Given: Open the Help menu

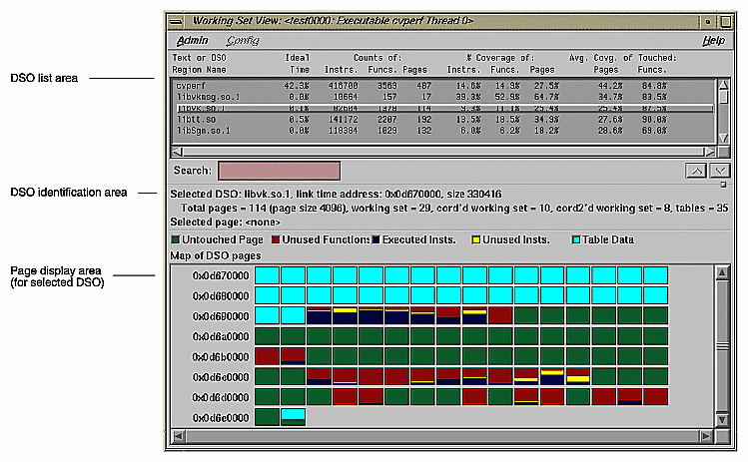Looking at the screenshot, I should 713,41.
